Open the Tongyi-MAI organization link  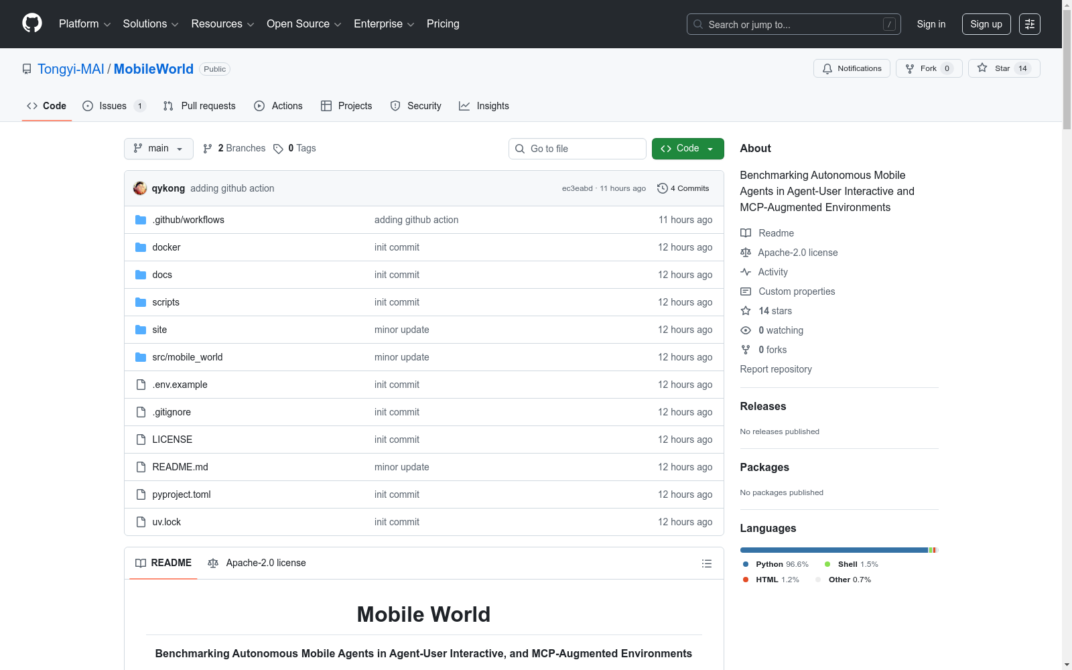pyautogui.click(x=71, y=69)
